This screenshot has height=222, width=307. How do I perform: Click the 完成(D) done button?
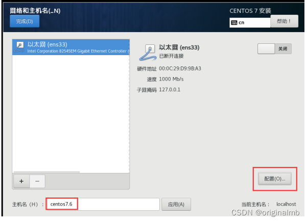click(x=25, y=21)
